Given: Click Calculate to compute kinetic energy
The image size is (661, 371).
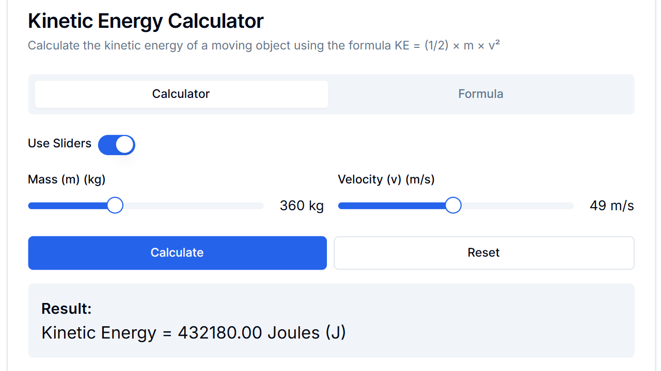Looking at the screenshot, I should 177,252.
